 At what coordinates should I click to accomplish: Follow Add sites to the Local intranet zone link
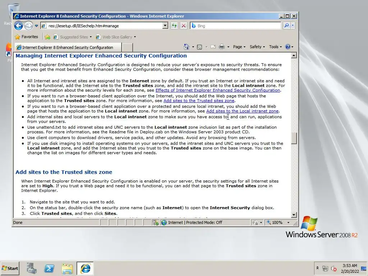(x=242, y=111)
